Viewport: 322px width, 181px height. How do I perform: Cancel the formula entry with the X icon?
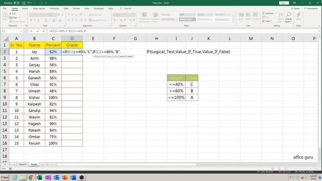pyautogui.click(x=31, y=31)
